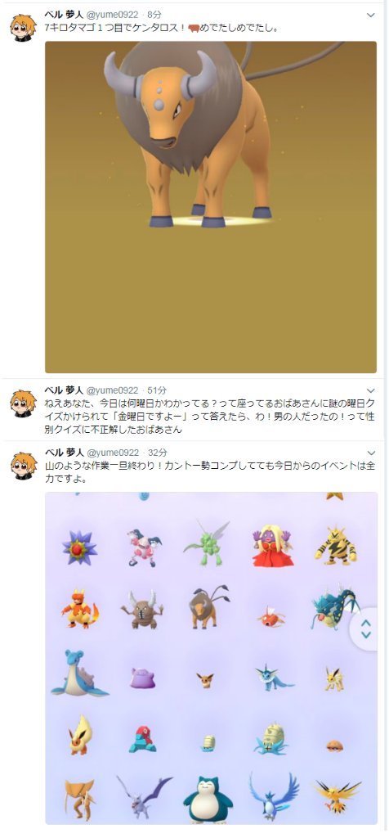The width and height of the screenshot is (389, 838).
Task: Click avatar beside the Kanto complete tweet
Action: (x=23, y=466)
